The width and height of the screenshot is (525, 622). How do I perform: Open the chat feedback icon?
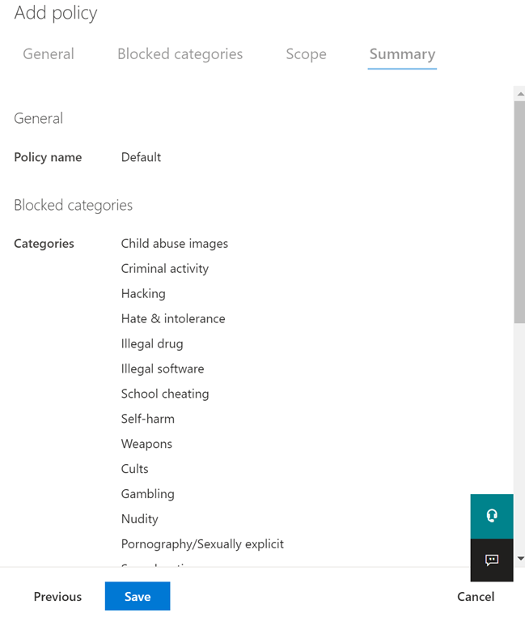(x=491, y=560)
